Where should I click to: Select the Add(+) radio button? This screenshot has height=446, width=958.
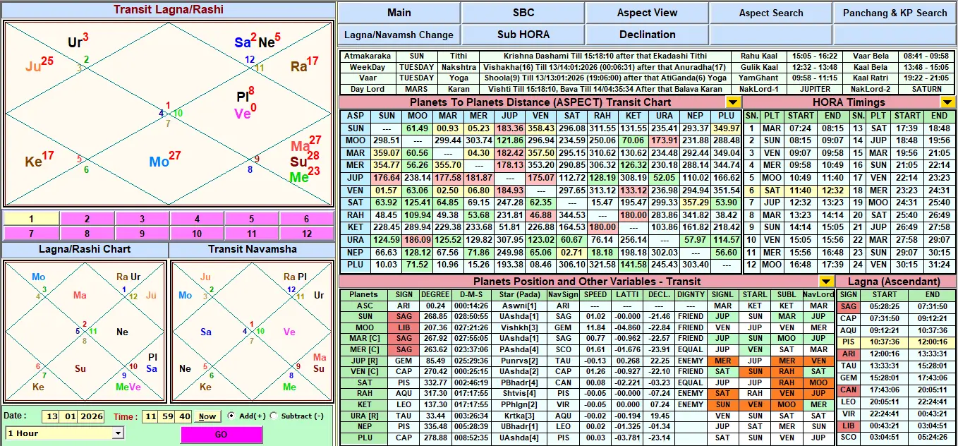click(231, 416)
